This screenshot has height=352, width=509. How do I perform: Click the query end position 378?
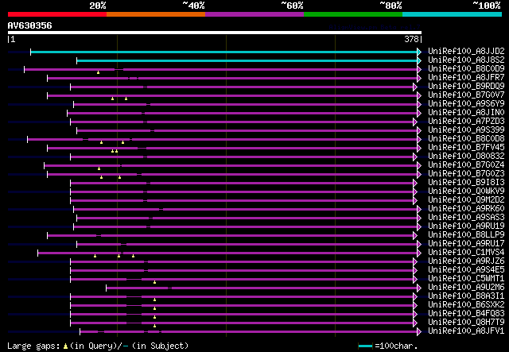pyautogui.click(x=412, y=39)
